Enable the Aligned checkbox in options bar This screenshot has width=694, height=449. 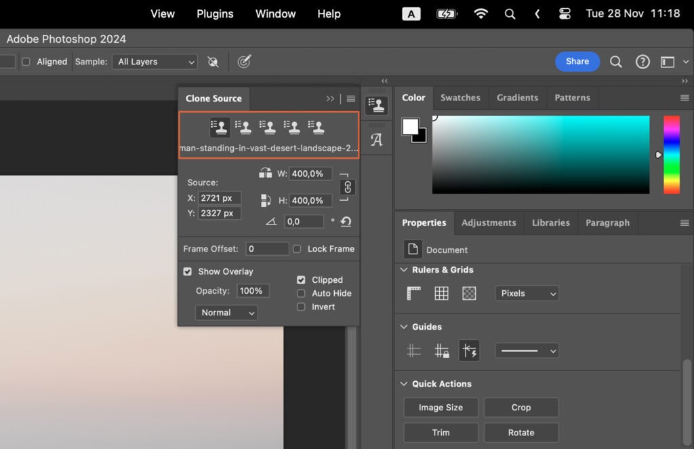pos(25,61)
